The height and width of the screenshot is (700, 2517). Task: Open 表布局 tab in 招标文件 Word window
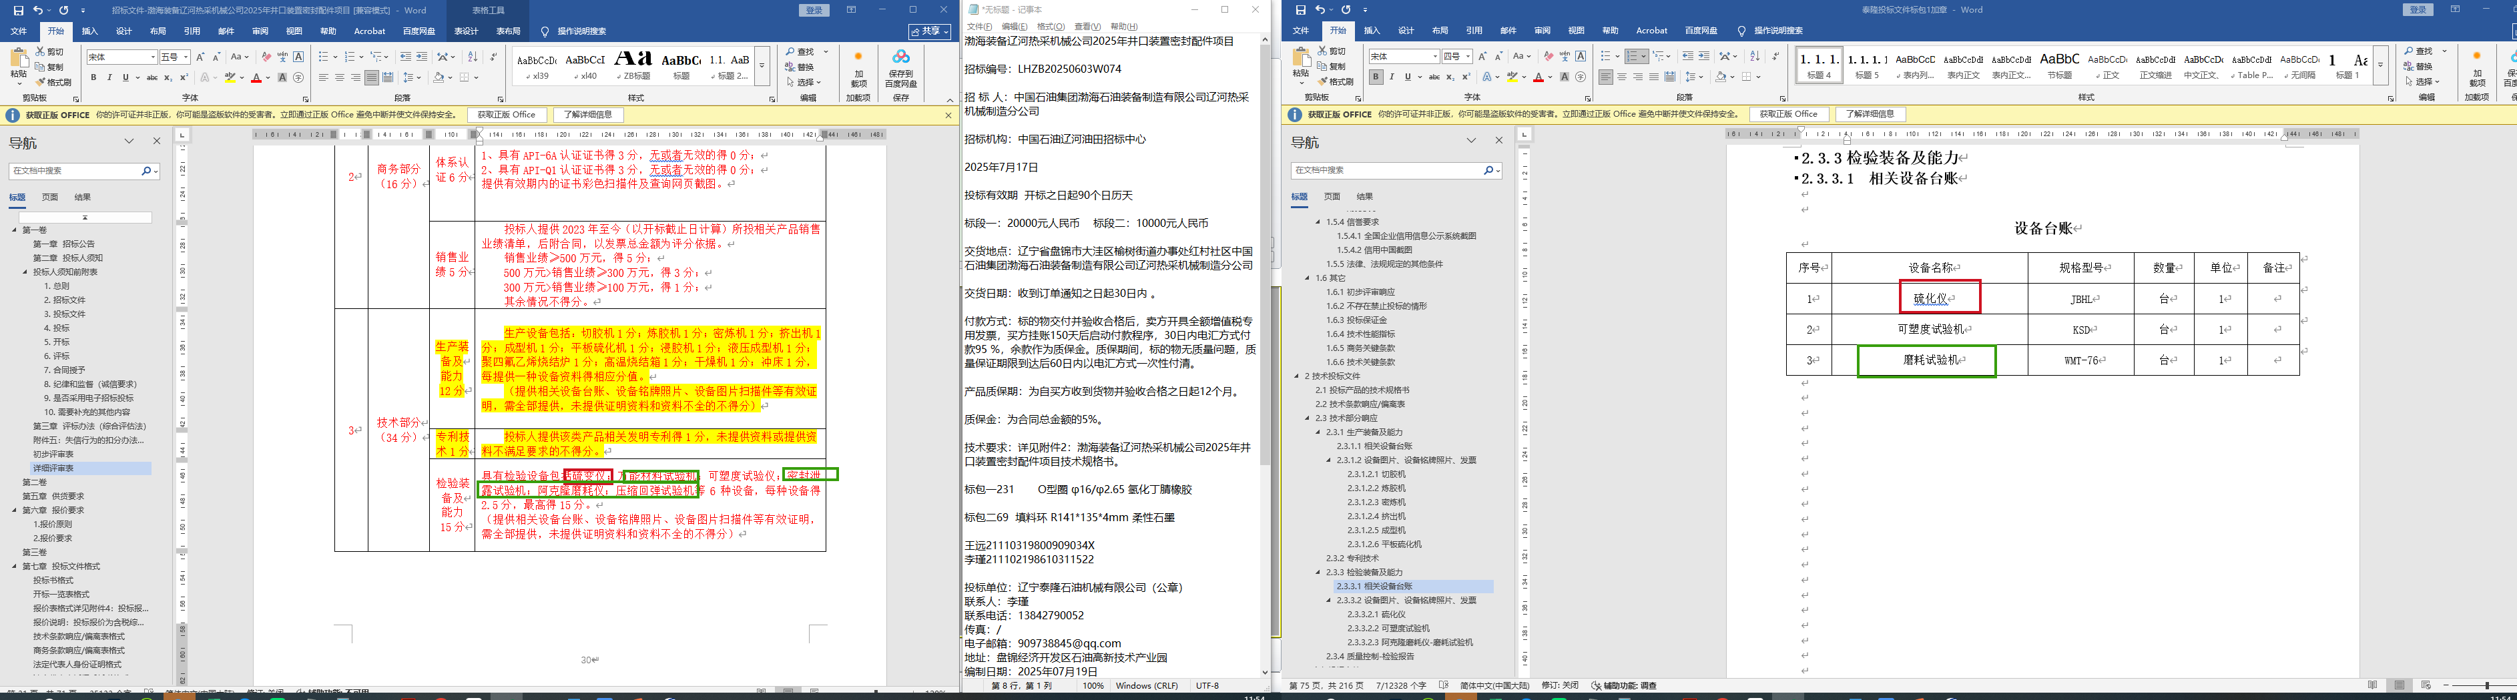[x=508, y=31]
